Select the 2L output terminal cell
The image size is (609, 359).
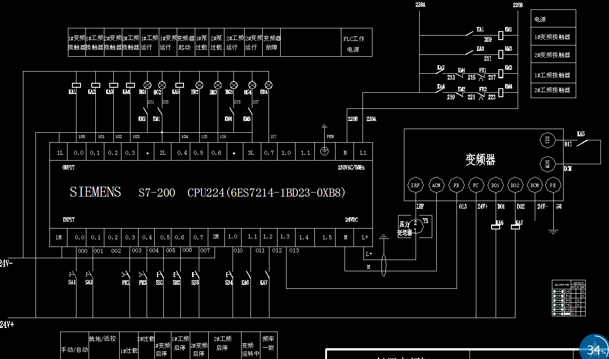point(162,153)
